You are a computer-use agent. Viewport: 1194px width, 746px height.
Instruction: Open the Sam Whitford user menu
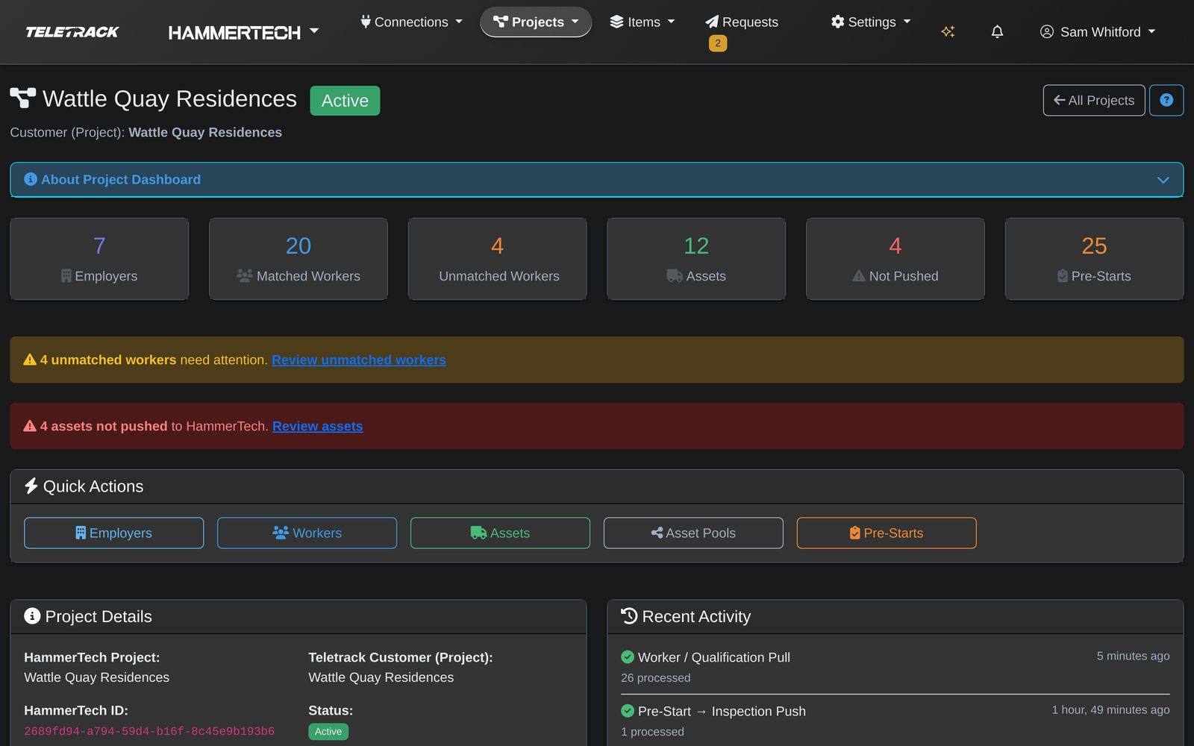point(1098,32)
